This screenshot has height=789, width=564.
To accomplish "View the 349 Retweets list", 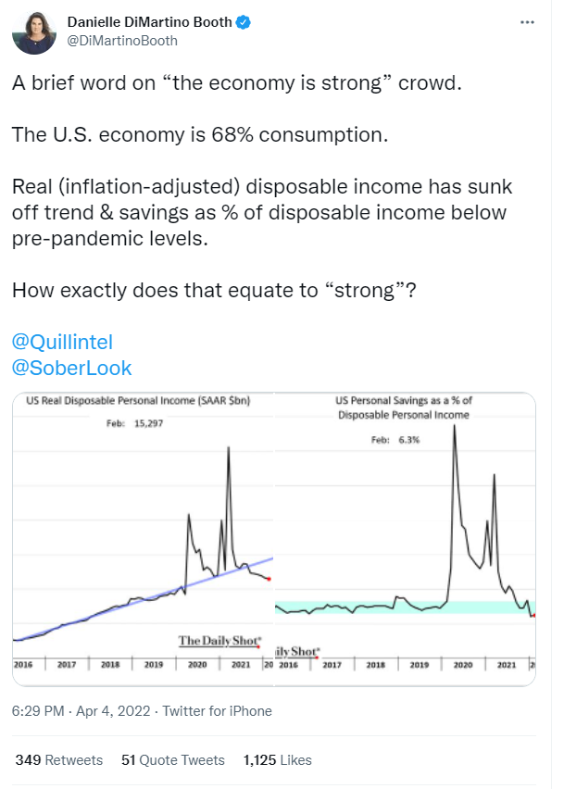I will (59, 760).
